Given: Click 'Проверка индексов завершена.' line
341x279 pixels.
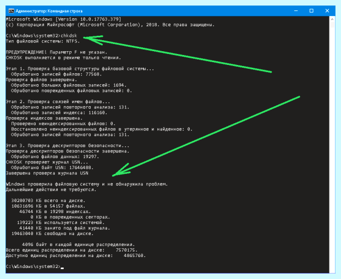Looking at the screenshot, I should tap(44, 118).
